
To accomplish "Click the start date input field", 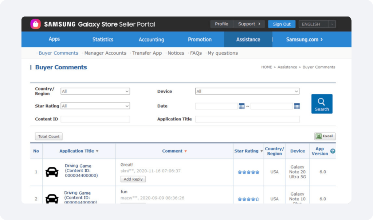I will pos(216,106).
